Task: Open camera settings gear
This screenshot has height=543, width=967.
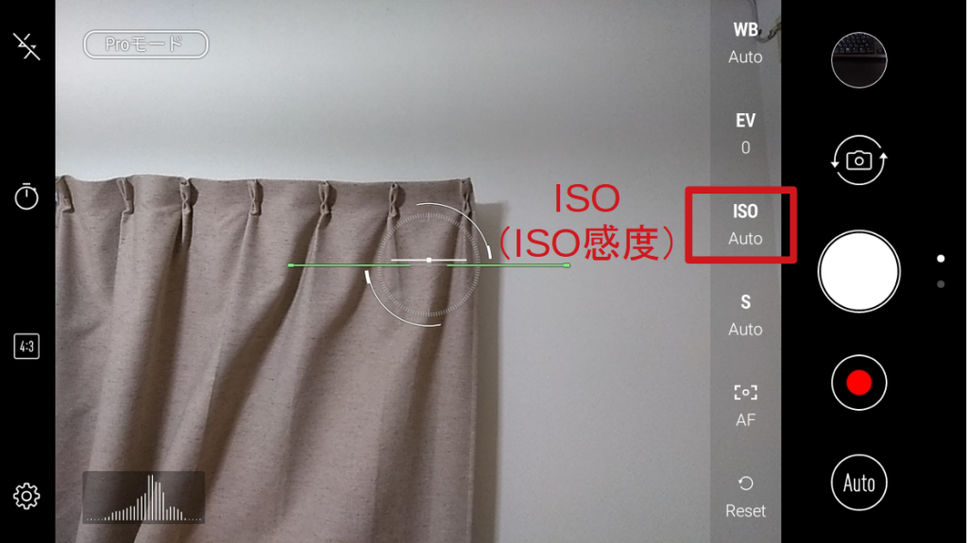Action: pyautogui.click(x=26, y=496)
